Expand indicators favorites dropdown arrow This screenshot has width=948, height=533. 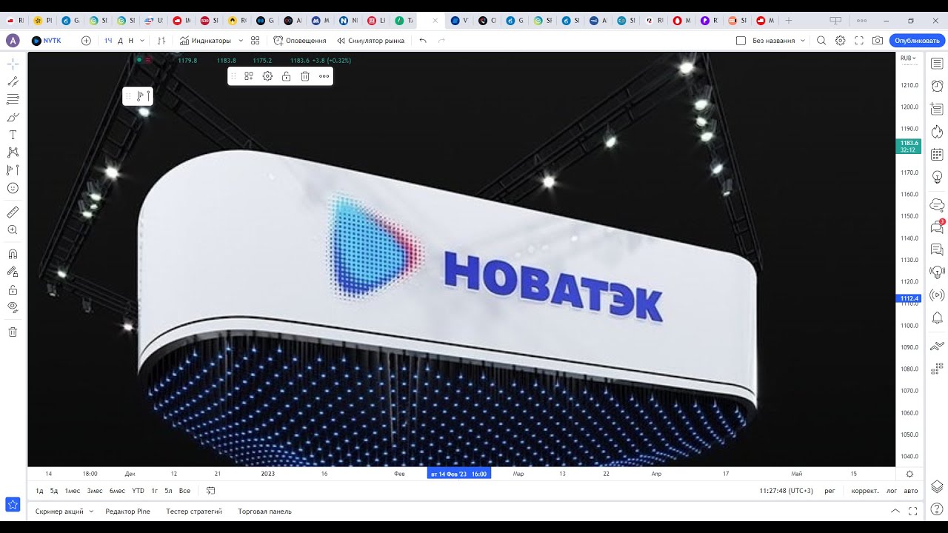241,41
